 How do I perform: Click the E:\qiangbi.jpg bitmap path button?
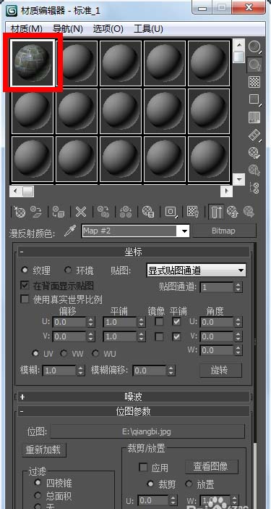pyautogui.click(x=147, y=431)
